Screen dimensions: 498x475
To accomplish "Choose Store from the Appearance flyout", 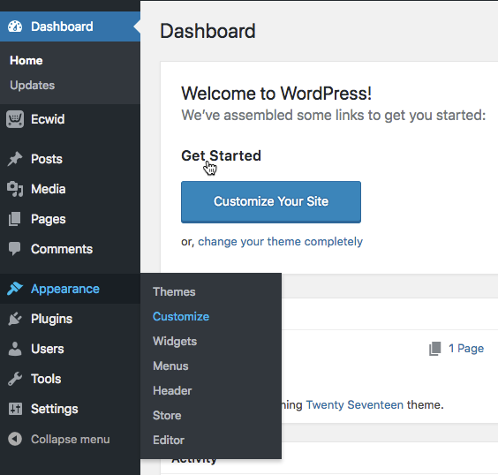I will 167,415.
